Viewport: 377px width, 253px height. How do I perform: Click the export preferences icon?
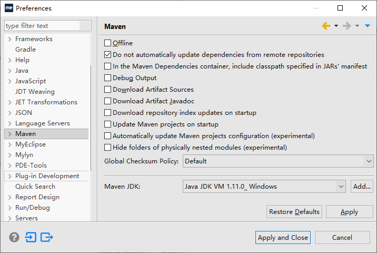(47, 237)
